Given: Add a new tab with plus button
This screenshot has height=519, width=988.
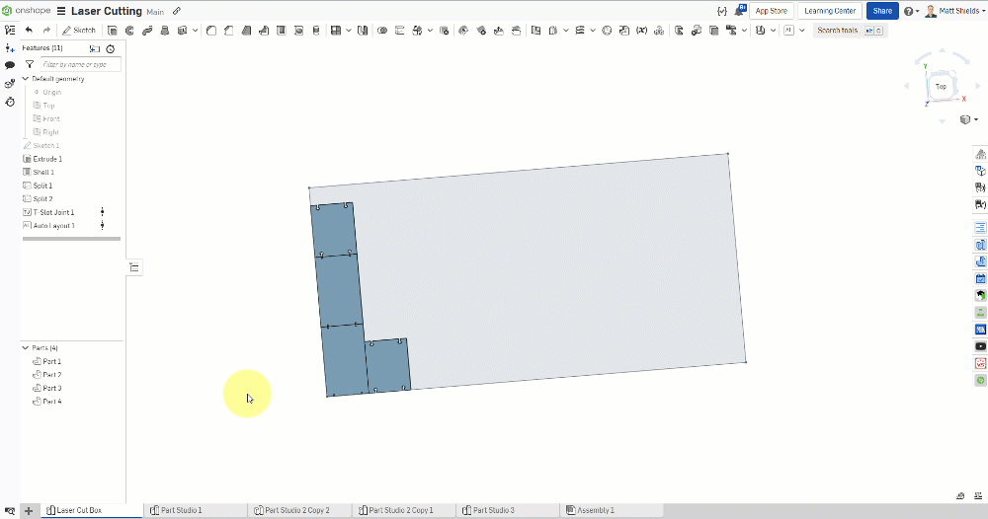Looking at the screenshot, I should pos(29,511).
